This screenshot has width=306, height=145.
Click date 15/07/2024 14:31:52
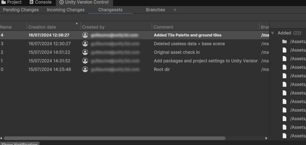[x=49, y=61]
